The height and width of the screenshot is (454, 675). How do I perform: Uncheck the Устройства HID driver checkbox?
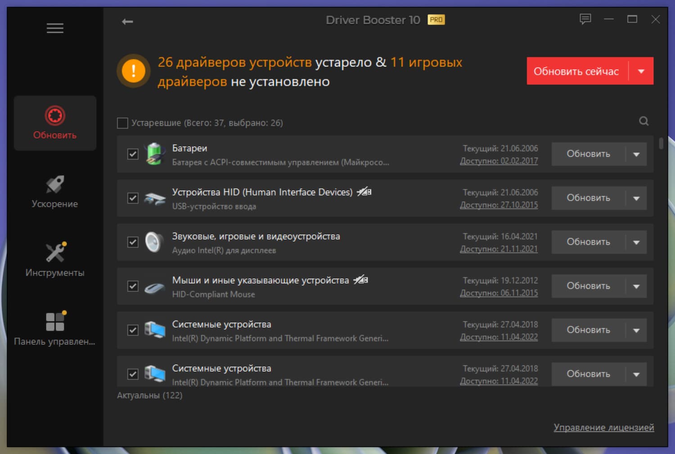[x=132, y=198]
